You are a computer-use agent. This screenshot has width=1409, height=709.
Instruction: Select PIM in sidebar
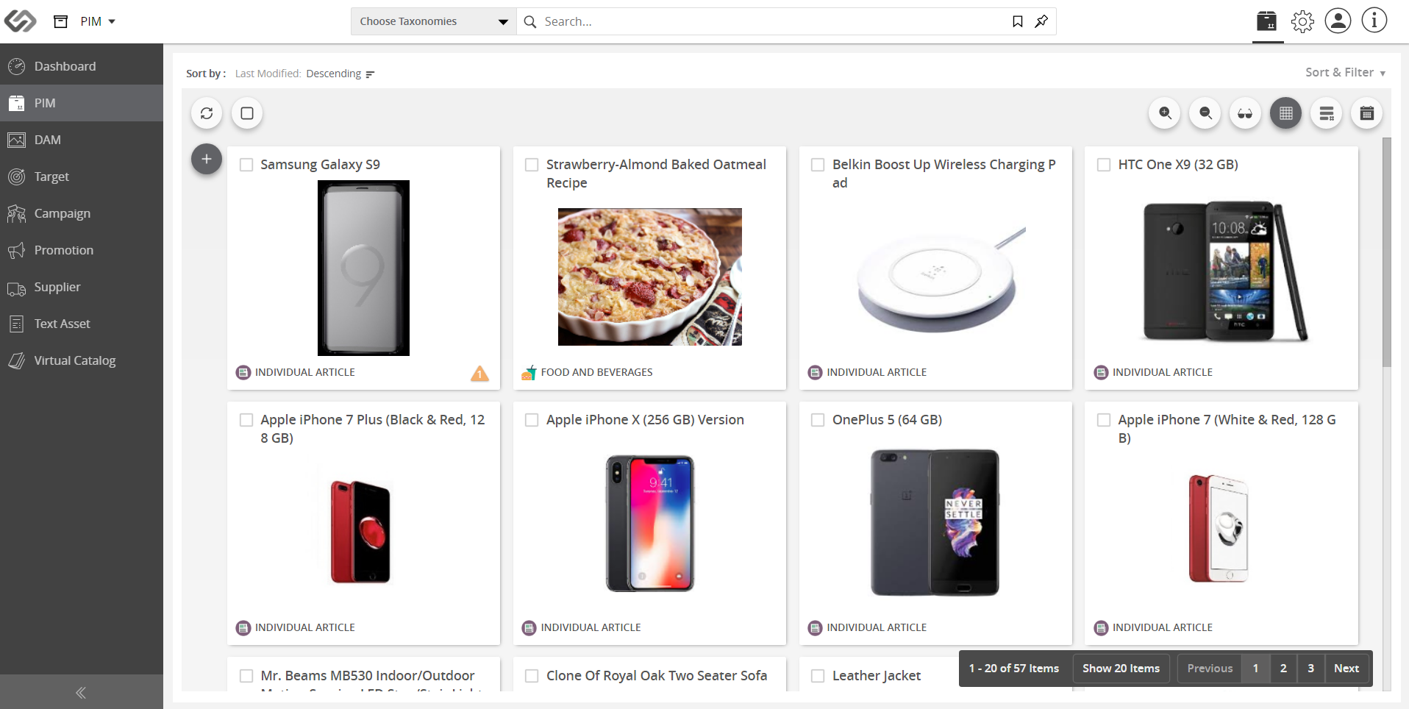[82, 103]
